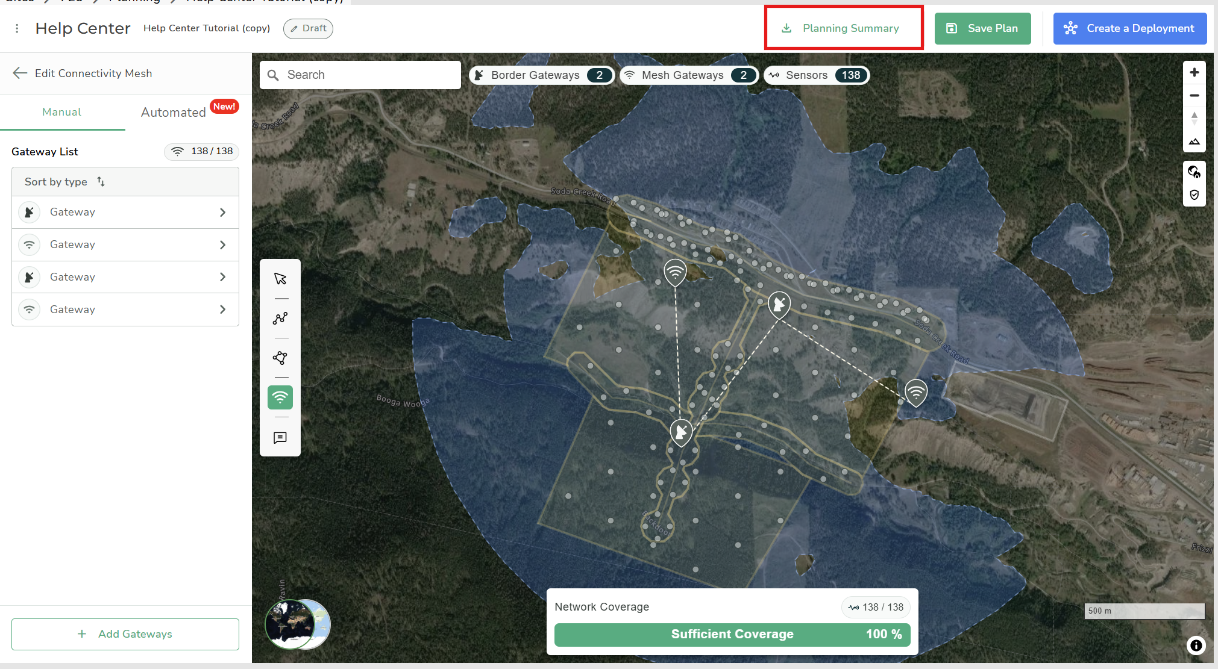Select the comment annotation tool

pos(280,438)
